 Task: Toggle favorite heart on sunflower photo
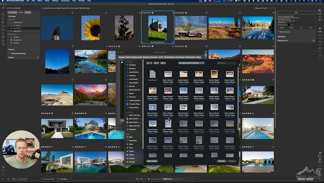[105, 13]
